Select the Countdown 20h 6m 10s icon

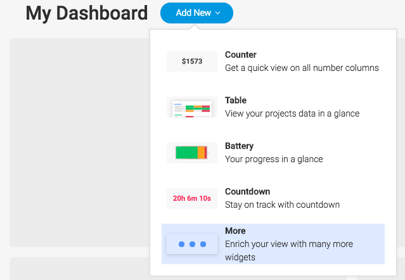tap(192, 198)
